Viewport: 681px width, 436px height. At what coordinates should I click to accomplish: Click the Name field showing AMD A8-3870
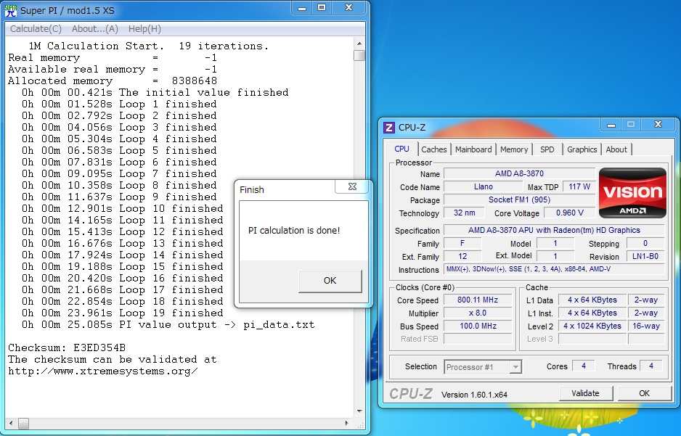(519, 173)
